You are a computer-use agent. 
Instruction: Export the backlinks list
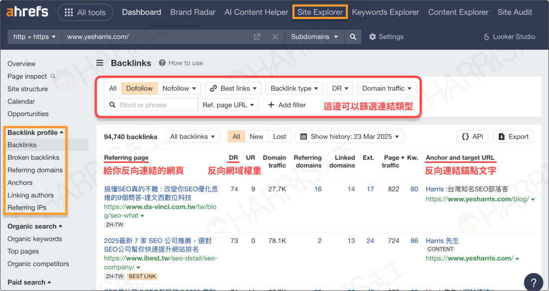coord(513,137)
